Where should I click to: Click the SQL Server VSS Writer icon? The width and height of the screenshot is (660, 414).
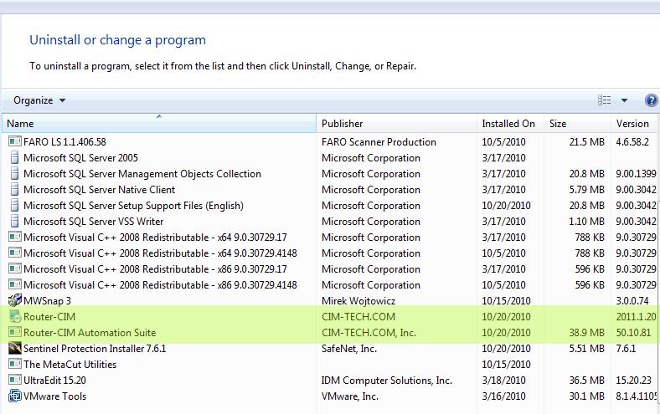[x=15, y=222]
